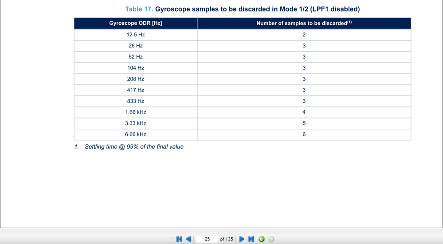Select the '3.33 kHz' cell
The image size is (443, 244).
click(136, 123)
